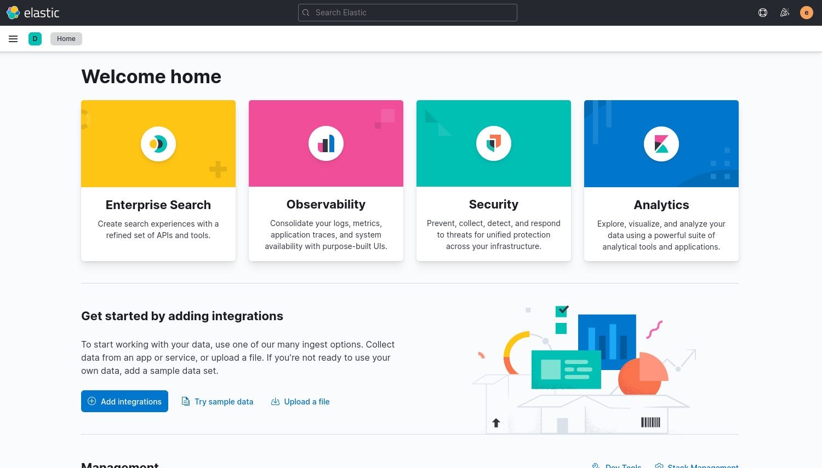
Task: Click Enterprise Search description text
Action: pos(158,229)
